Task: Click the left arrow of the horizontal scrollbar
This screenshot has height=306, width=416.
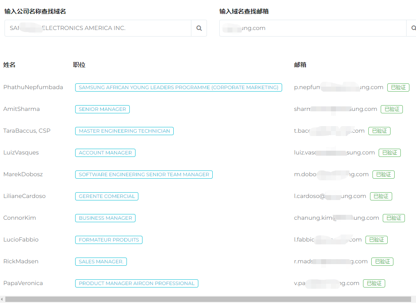Action: (x=2, y=299)
